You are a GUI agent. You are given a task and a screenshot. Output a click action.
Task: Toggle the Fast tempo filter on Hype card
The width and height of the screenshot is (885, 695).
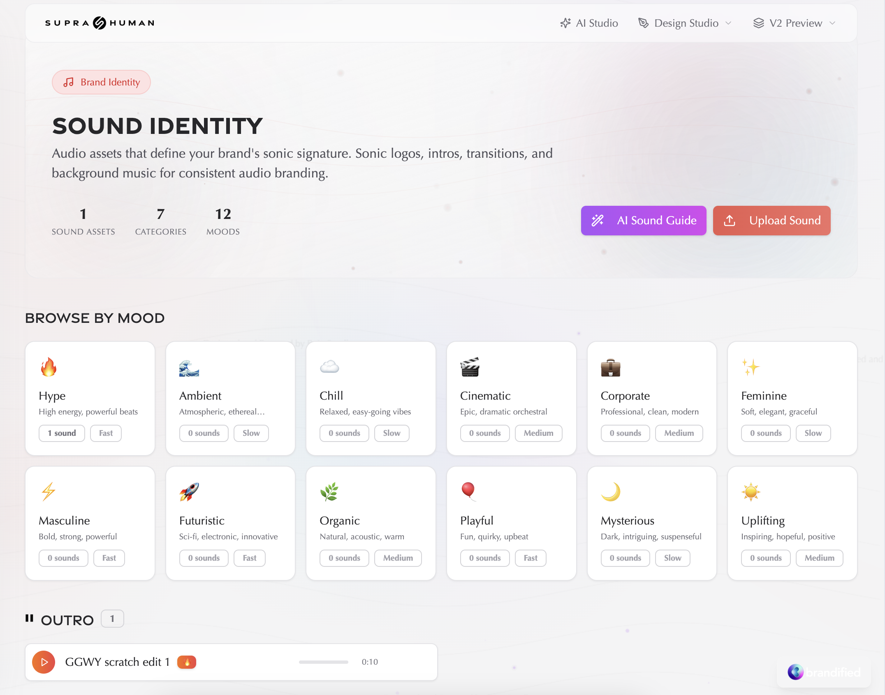(x=105, y=433)
